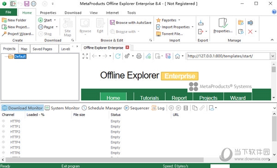Click the save icon in title bar

pyautogui.click(x=27, y=4)
